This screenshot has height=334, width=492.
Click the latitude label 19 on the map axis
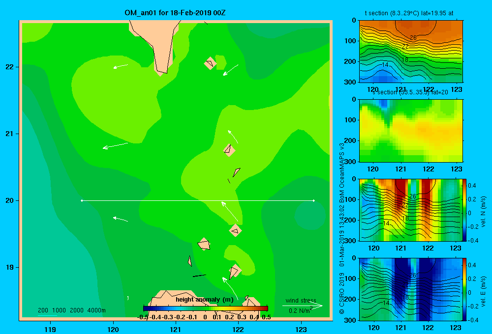coord(10,267)
